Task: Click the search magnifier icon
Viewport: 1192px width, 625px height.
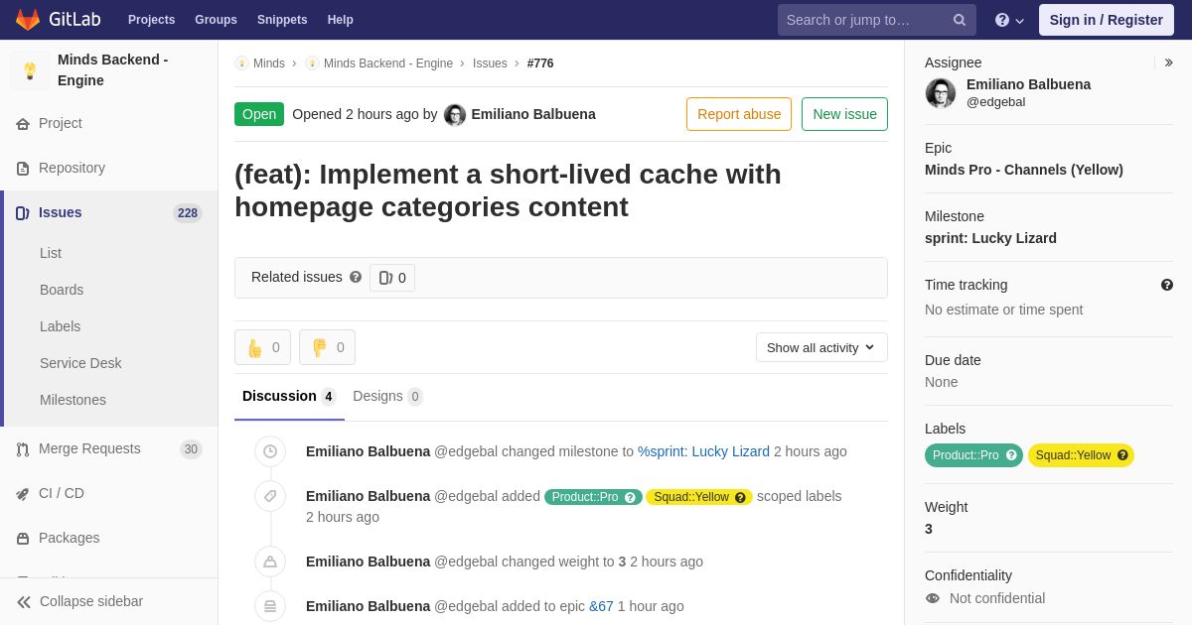Action: pos(960,20)
